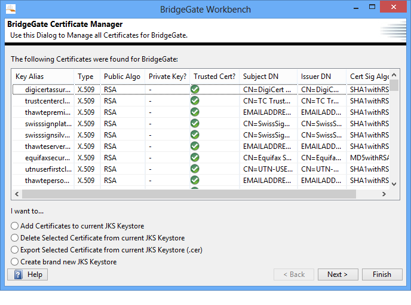Click the Help question mark icon

tap(19, 274)
